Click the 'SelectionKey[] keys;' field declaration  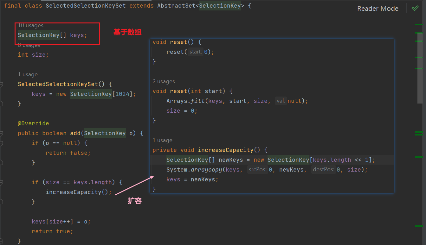[52, 35]
